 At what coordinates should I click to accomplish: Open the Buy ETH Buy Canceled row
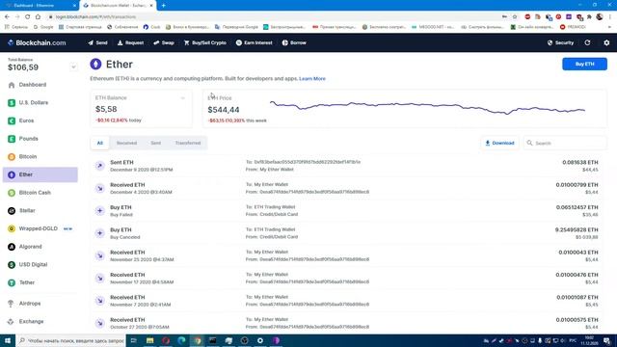point(348,233)
